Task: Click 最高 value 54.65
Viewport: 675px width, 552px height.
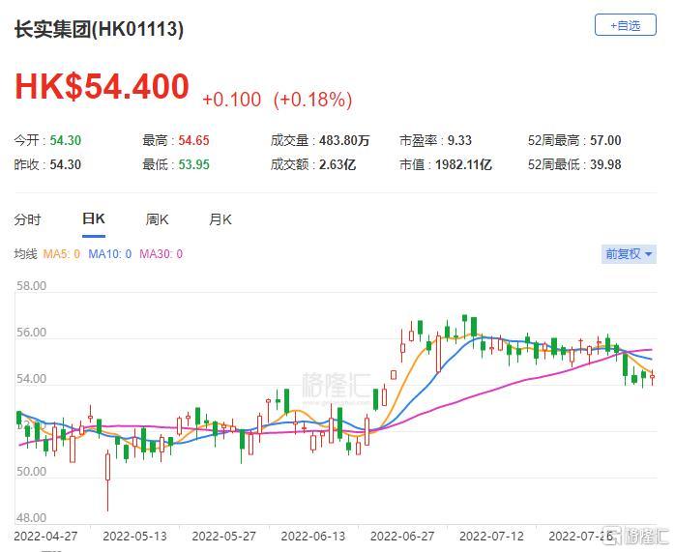Action: pos(193,140)
